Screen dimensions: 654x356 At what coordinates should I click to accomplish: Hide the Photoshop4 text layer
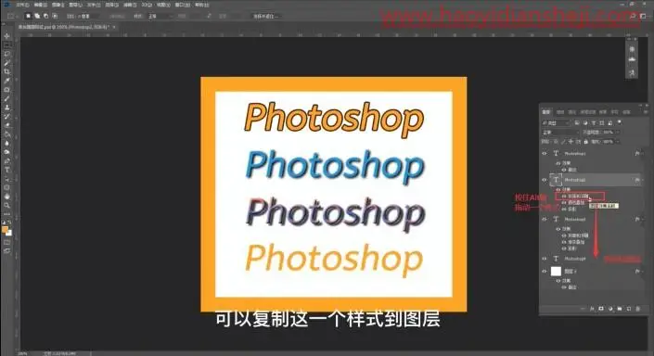pos(545,259)
